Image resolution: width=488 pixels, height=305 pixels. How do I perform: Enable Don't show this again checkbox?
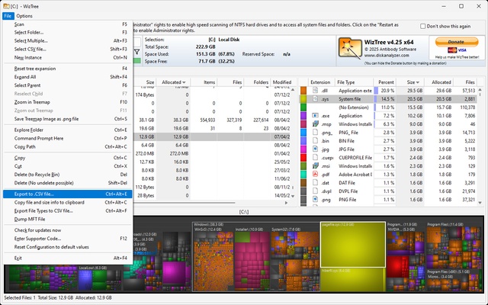pos(422,27)
